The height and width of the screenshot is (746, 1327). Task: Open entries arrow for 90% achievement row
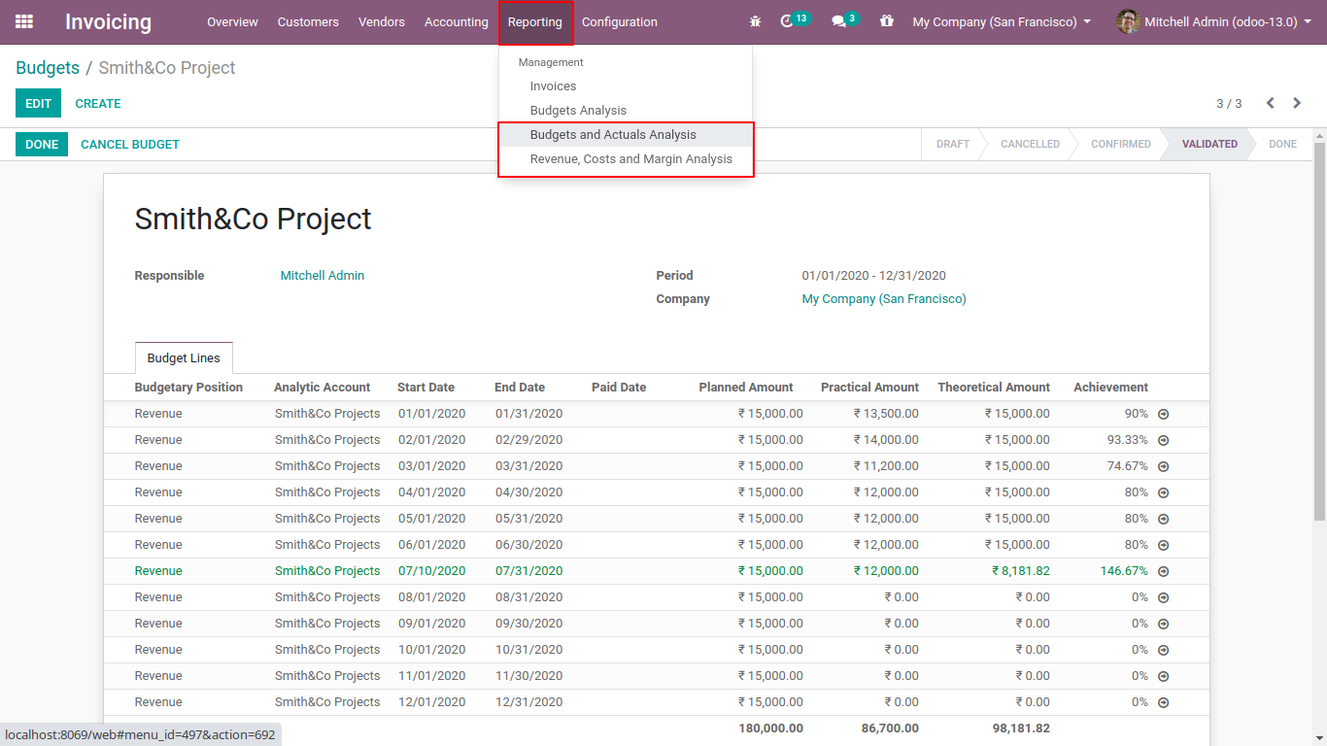tap(1163, 414)
